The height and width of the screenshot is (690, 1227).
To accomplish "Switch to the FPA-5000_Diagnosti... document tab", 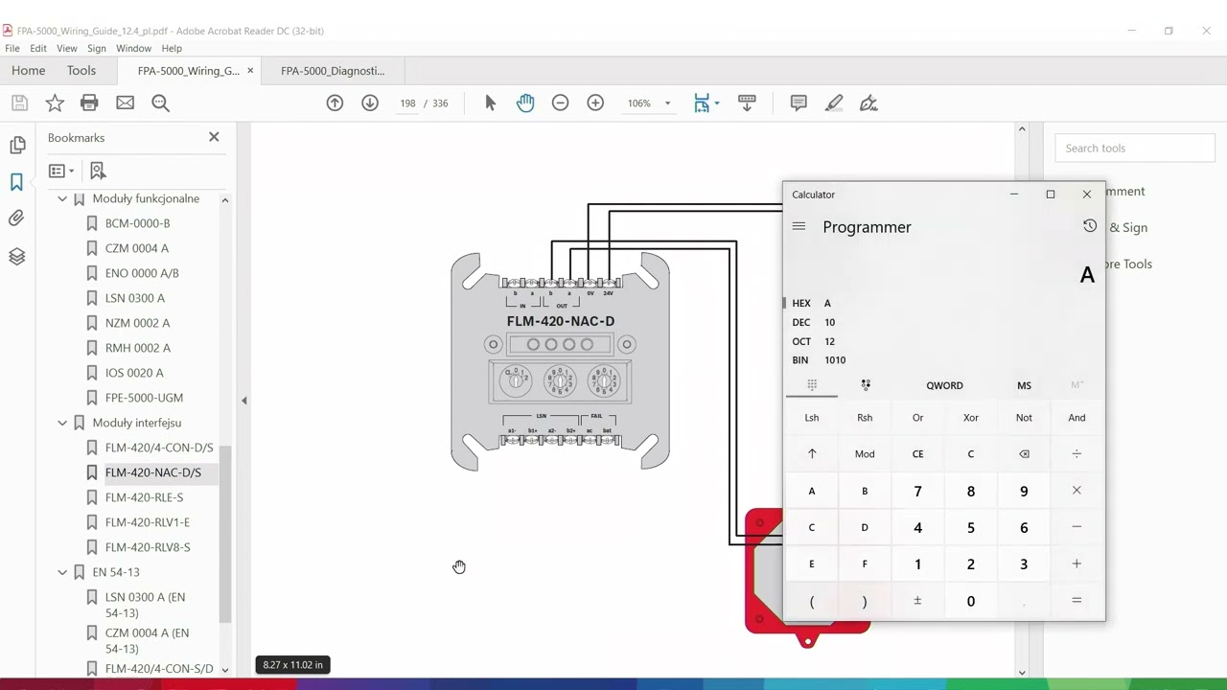I will [x=333, y=70].
